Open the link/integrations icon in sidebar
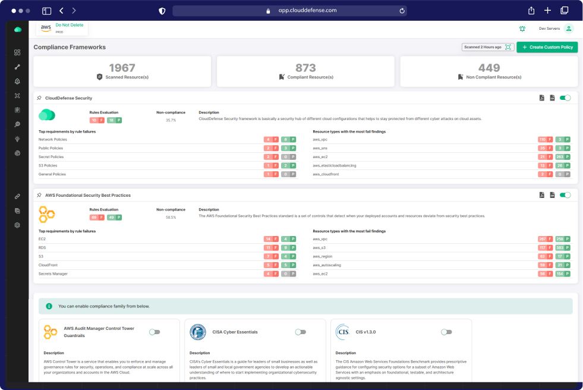This screenshot has width=583, height=390. (x=17, y=196)
